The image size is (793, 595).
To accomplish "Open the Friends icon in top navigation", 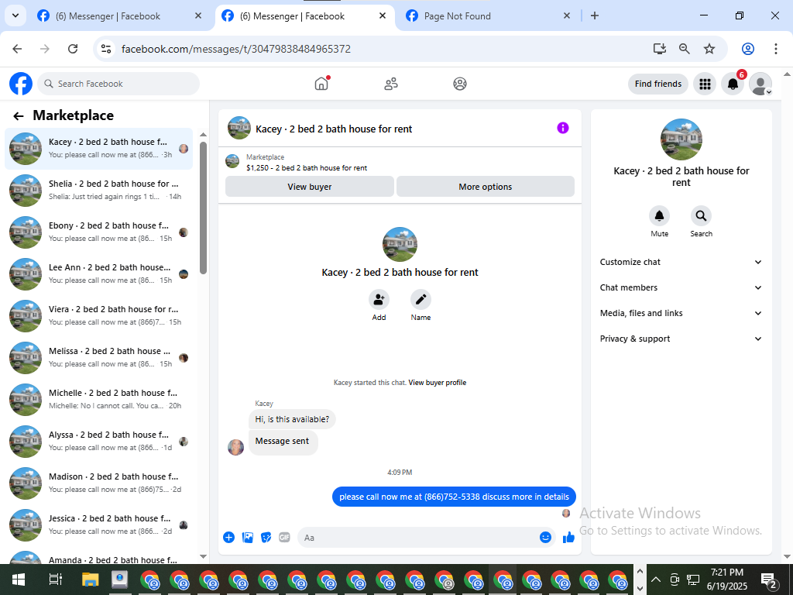I will pyautogui.click(x=391, y=84).
